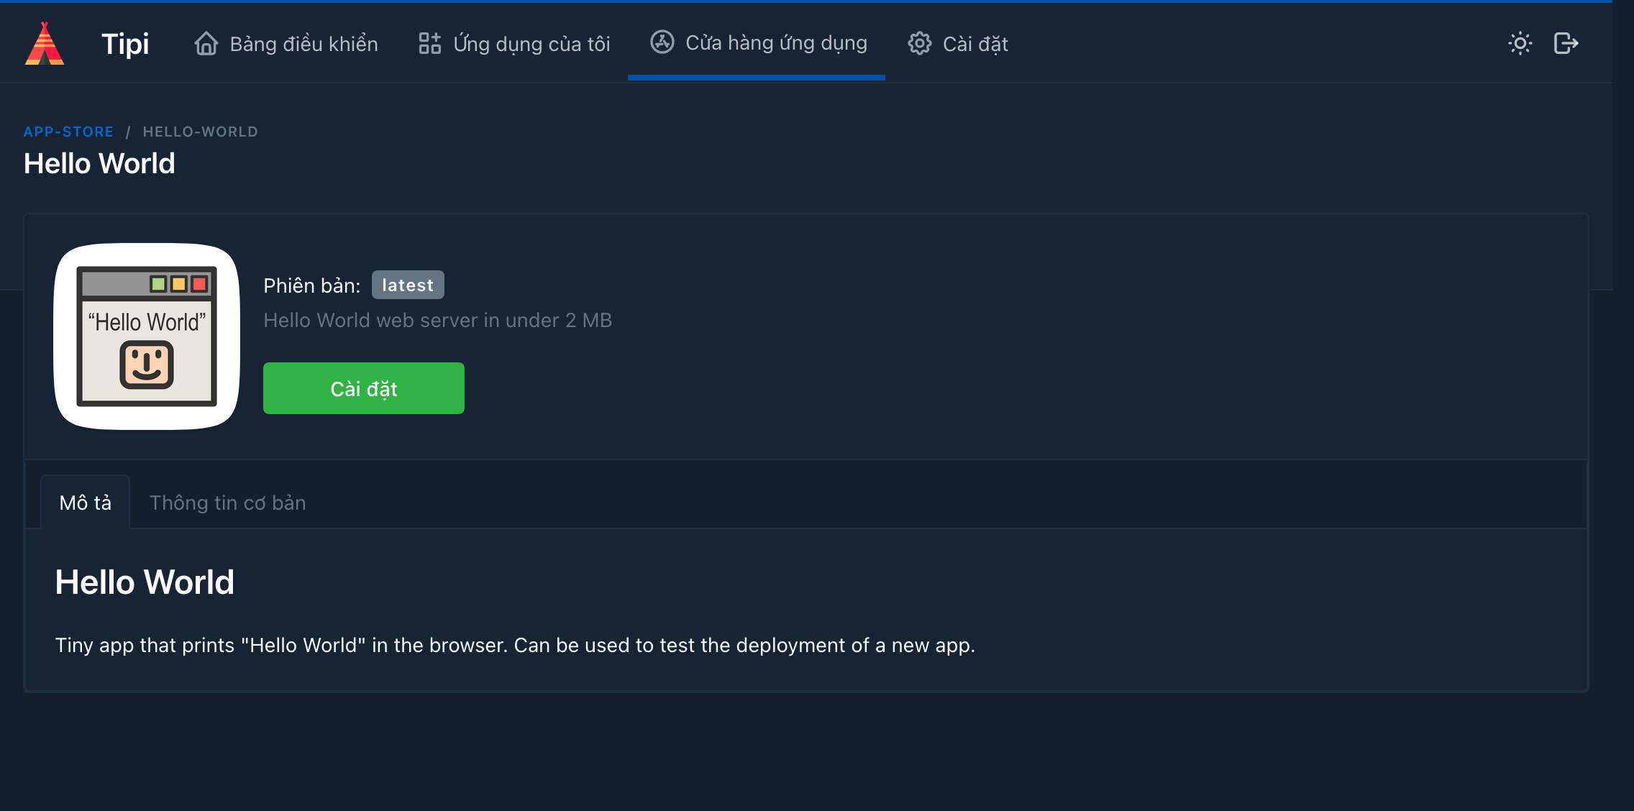Image resolution: width=1634 pixels, height=811 pixels.
Task: Toggle light mode with the sun icon
Action: coord(1520,44)
